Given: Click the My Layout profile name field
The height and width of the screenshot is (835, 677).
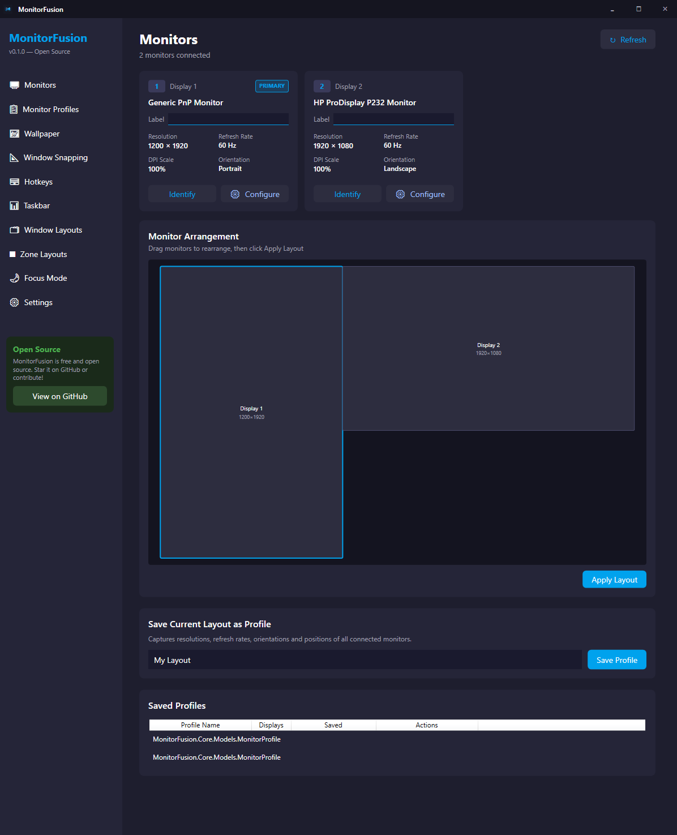Looking at the screenshot, I should [x=365, y=660].
